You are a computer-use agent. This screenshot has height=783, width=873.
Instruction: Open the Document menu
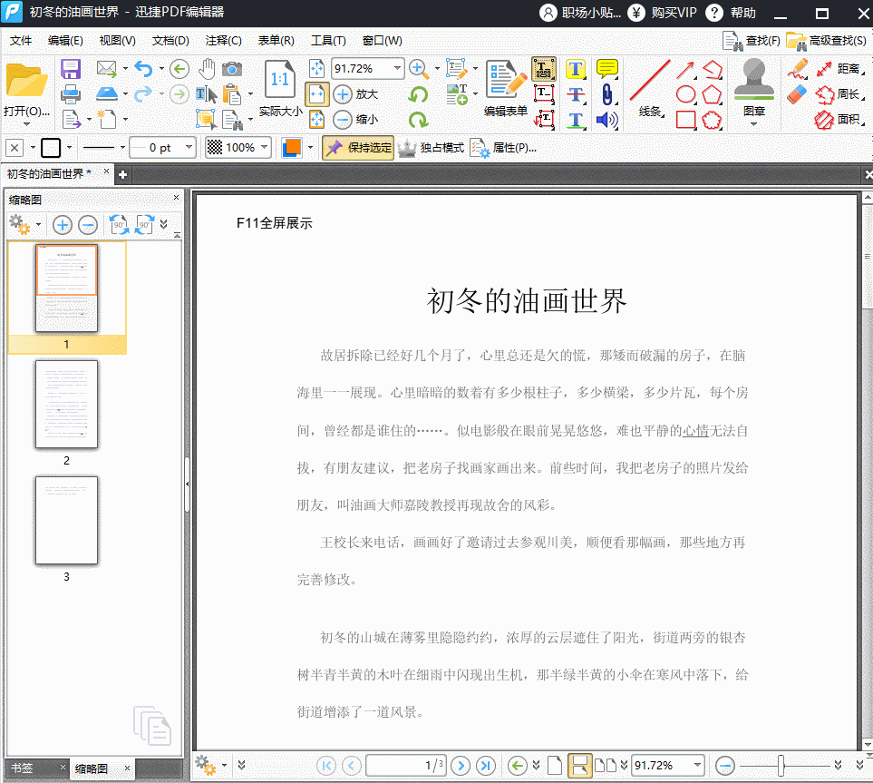[170, 41]
